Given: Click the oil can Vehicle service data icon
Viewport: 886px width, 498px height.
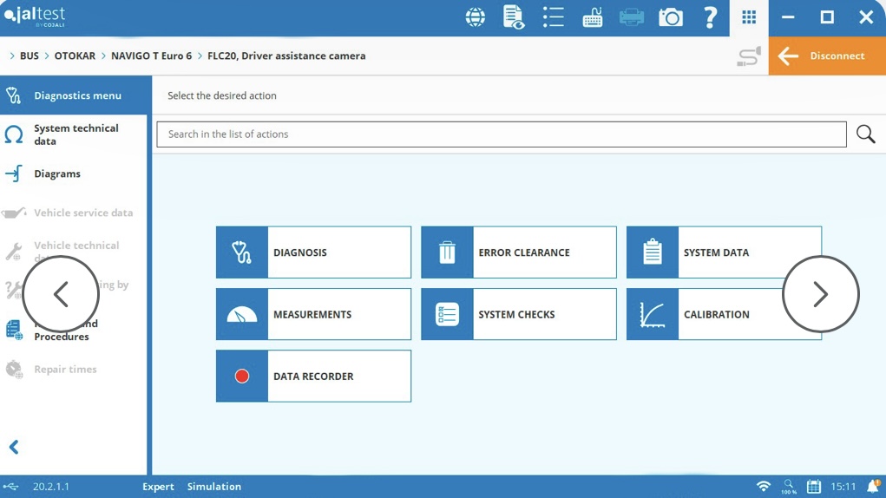Looking at the screenshot, I should [14, 213].
